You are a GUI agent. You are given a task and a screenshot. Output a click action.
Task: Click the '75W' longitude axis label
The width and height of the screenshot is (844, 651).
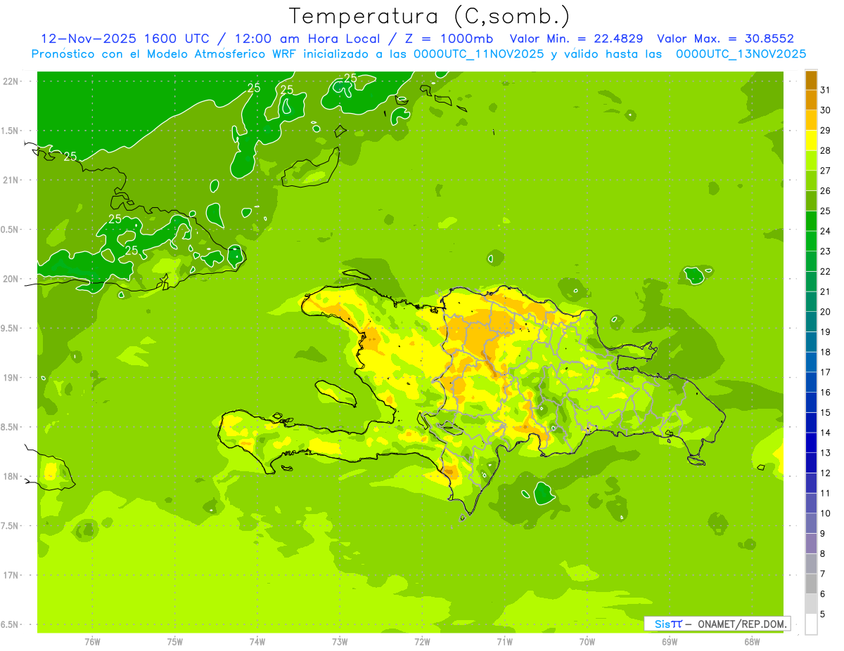coord(175,641)
